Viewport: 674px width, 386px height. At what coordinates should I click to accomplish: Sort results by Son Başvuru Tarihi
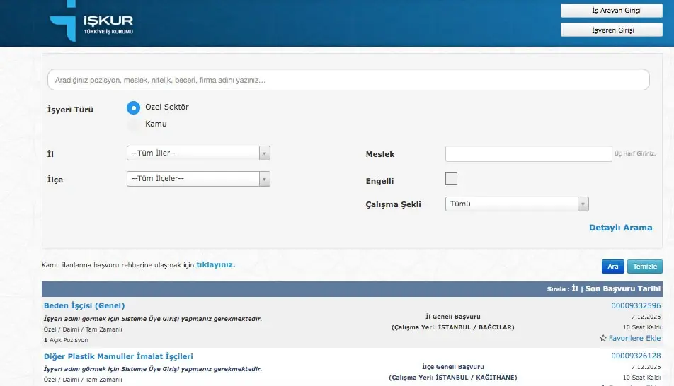[623, 289]
